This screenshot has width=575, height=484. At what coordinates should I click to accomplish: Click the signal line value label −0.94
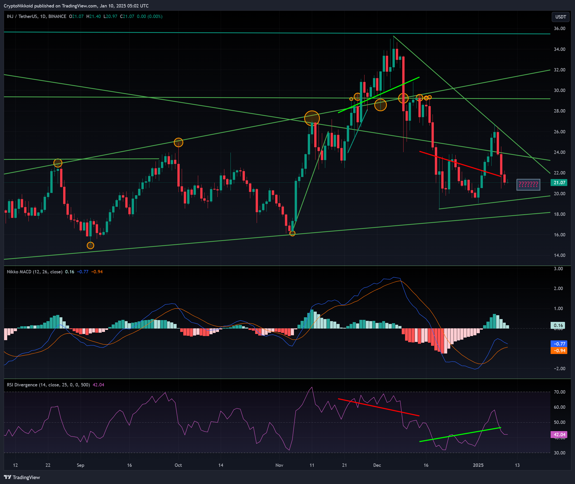click(x=559, y=351)
